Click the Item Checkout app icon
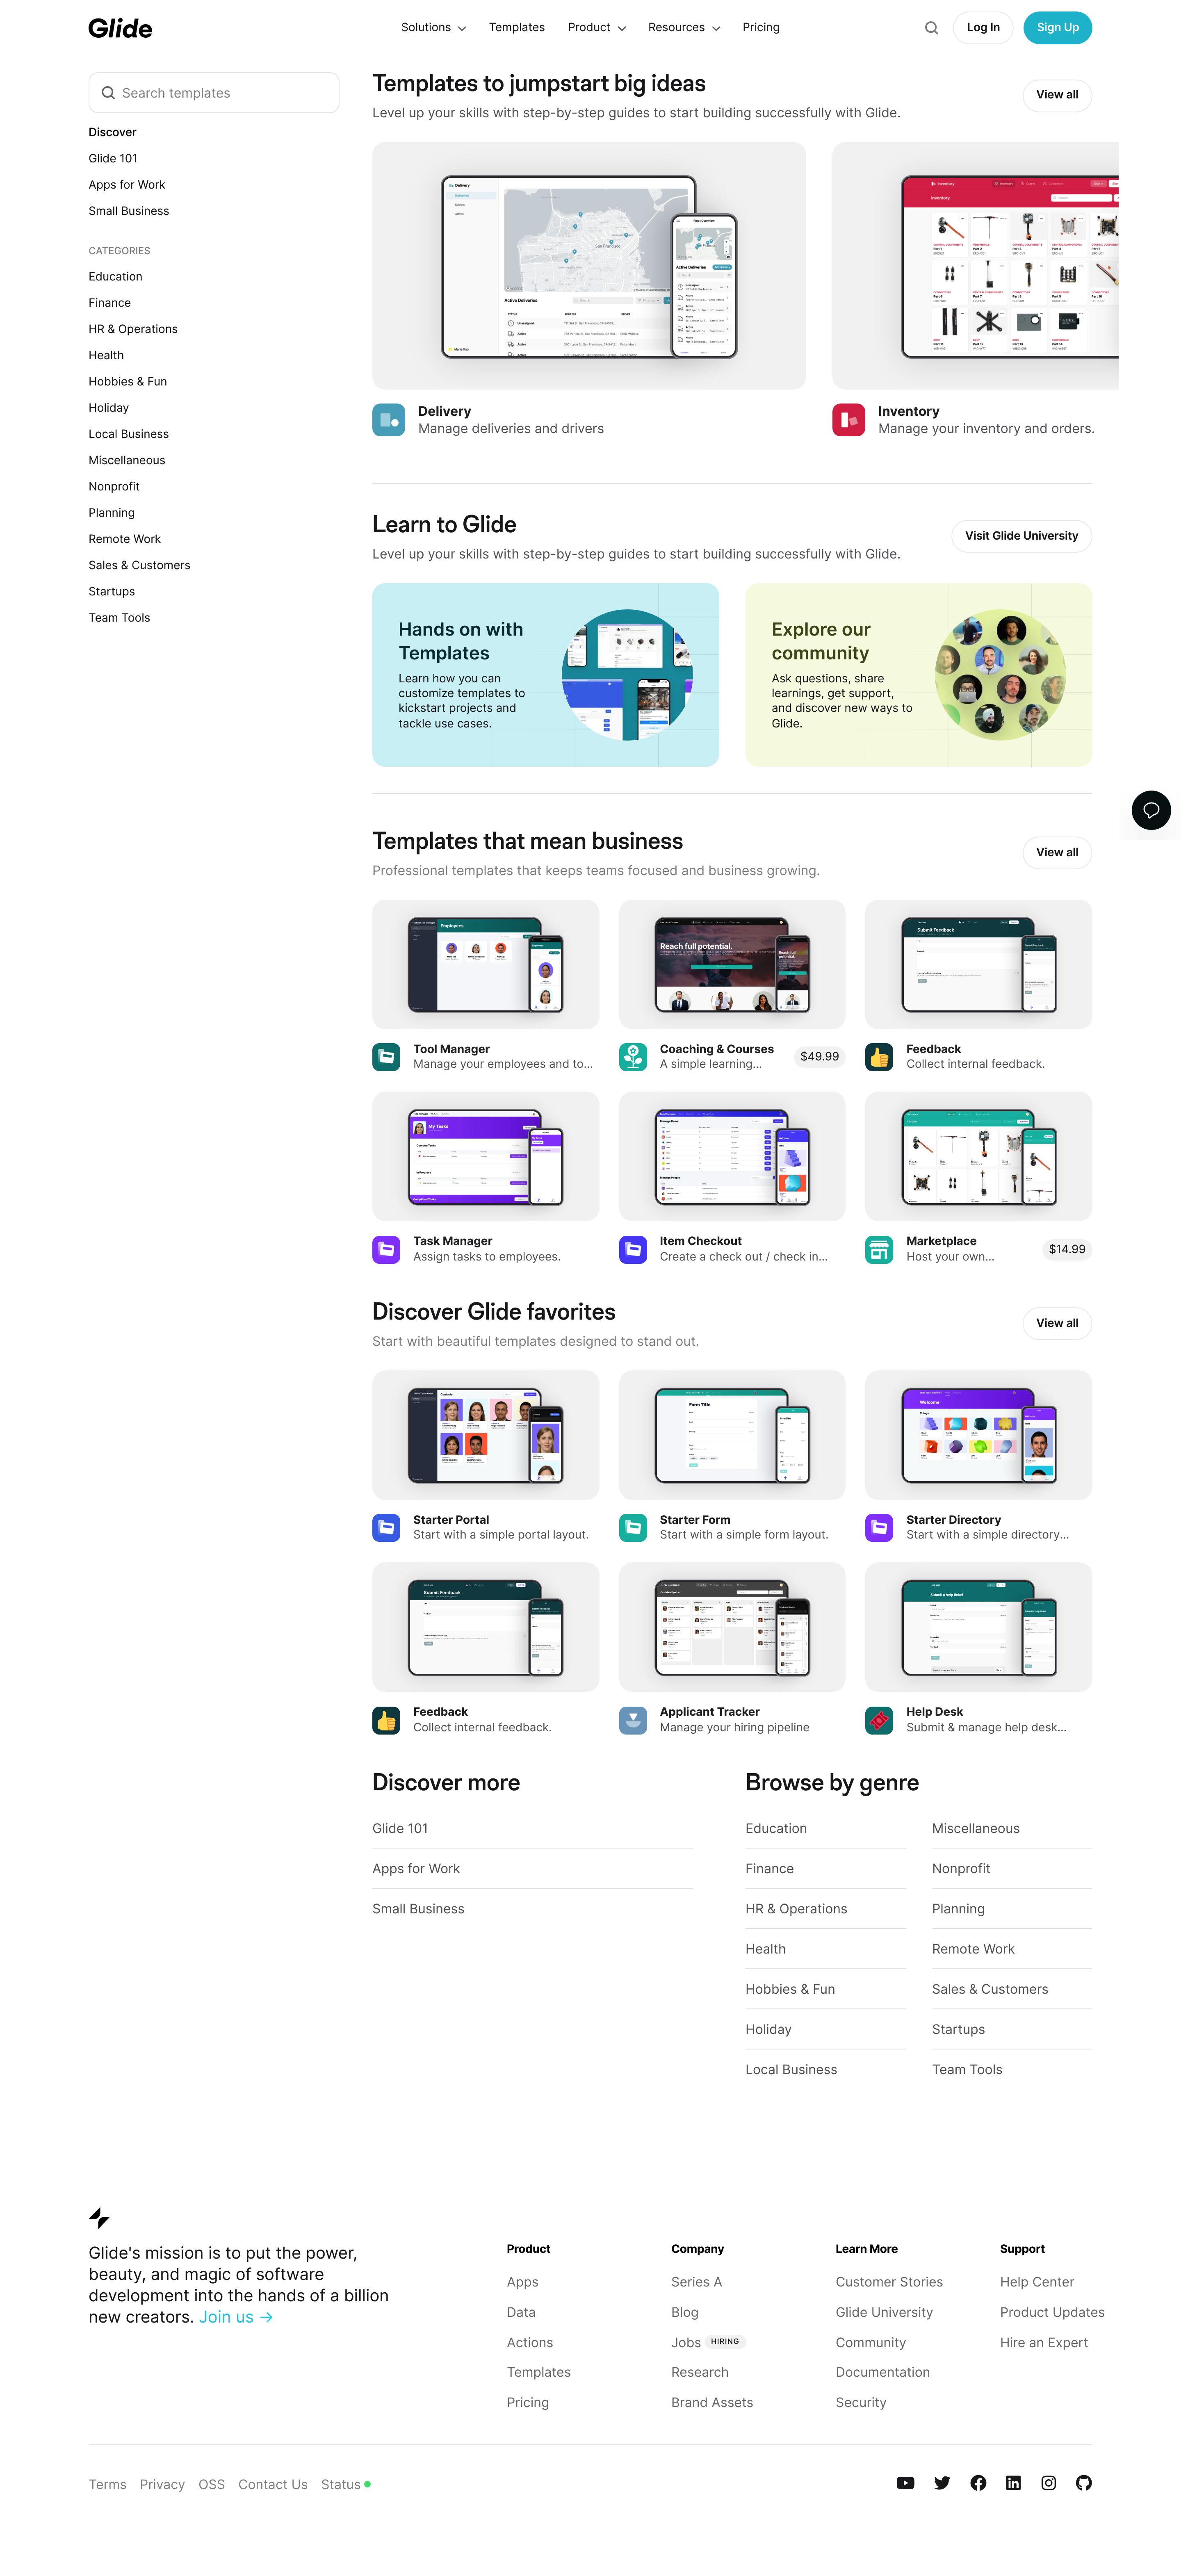Screen dimensions: 1181x2576 point(633,1249)
